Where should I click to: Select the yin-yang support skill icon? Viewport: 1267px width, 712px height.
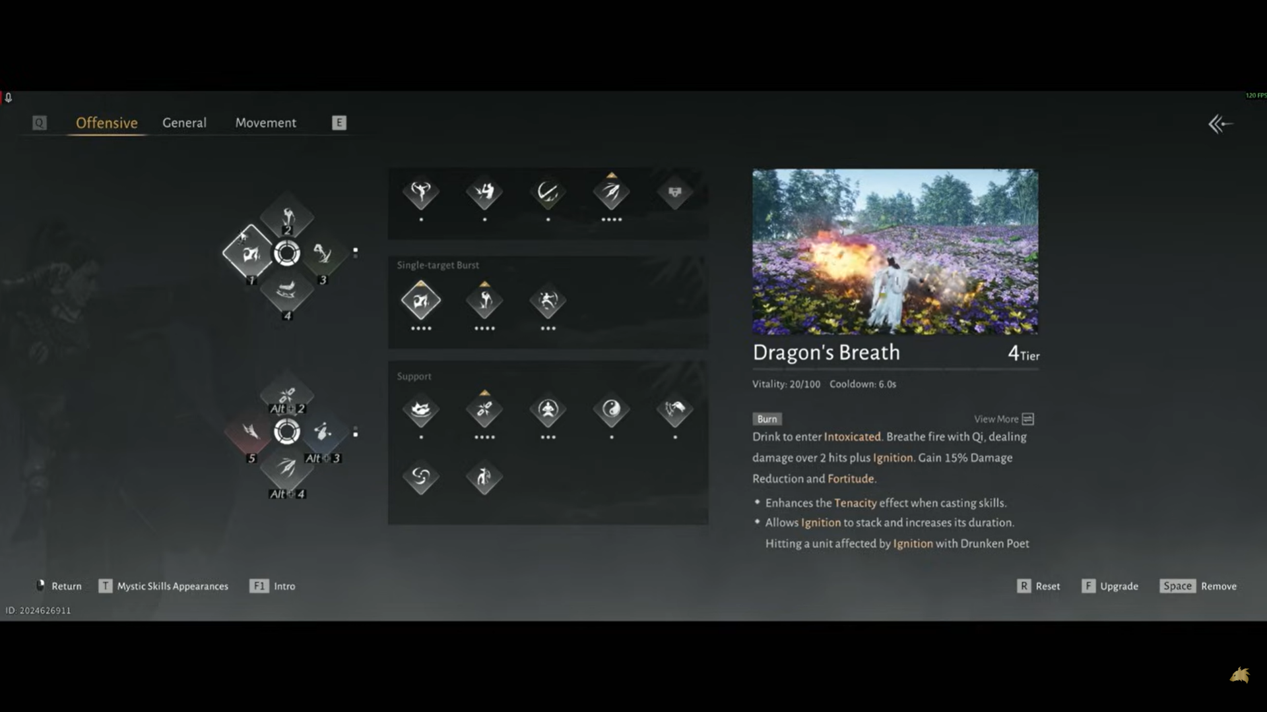pos(612,409)
